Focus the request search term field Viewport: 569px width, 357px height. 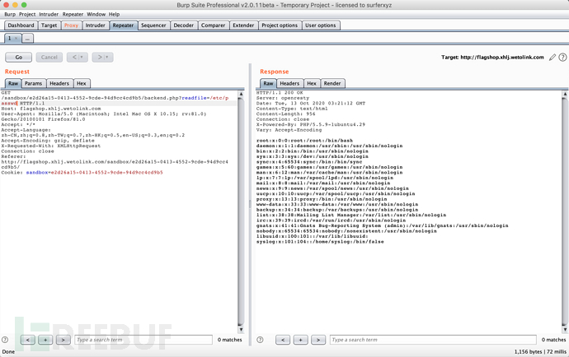coord(143,340)
